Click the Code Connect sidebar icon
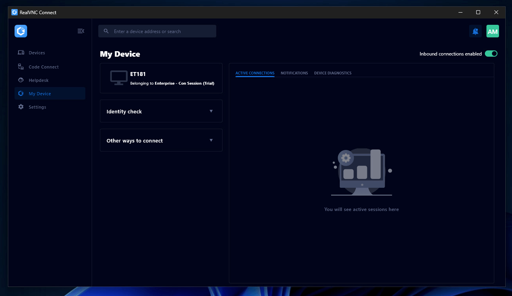Viewport: 512px width, 296px height. (21, 67)
